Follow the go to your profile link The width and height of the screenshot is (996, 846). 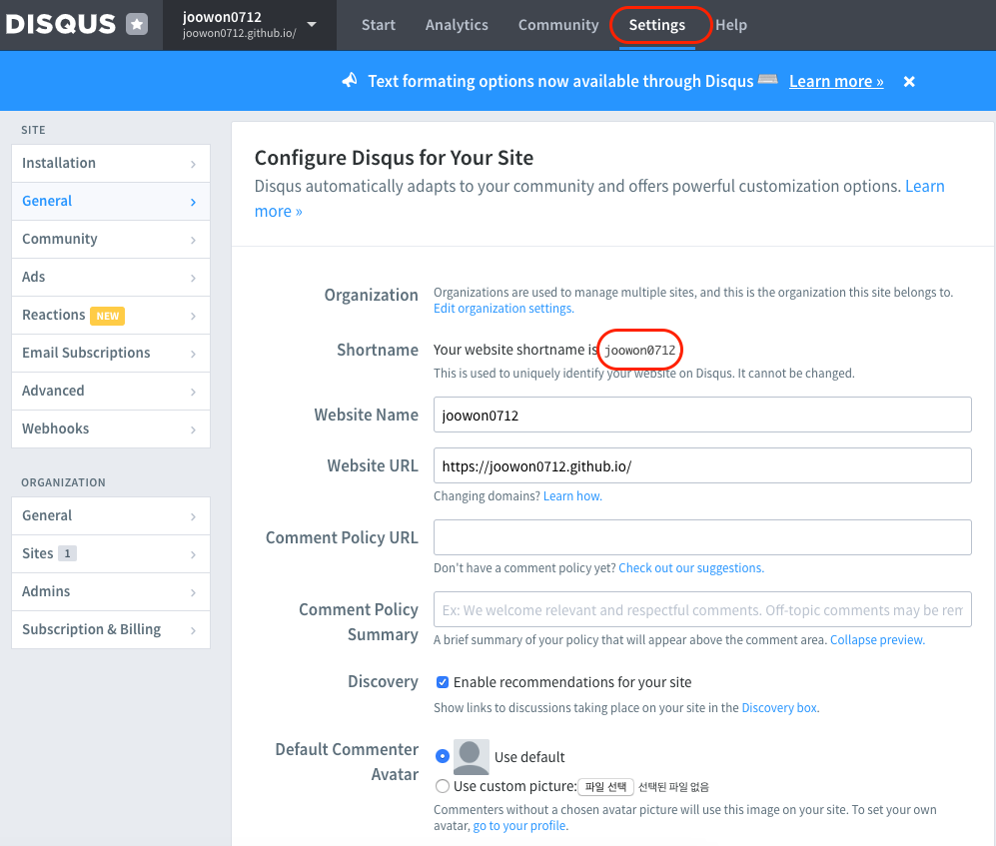click(519, 826)
